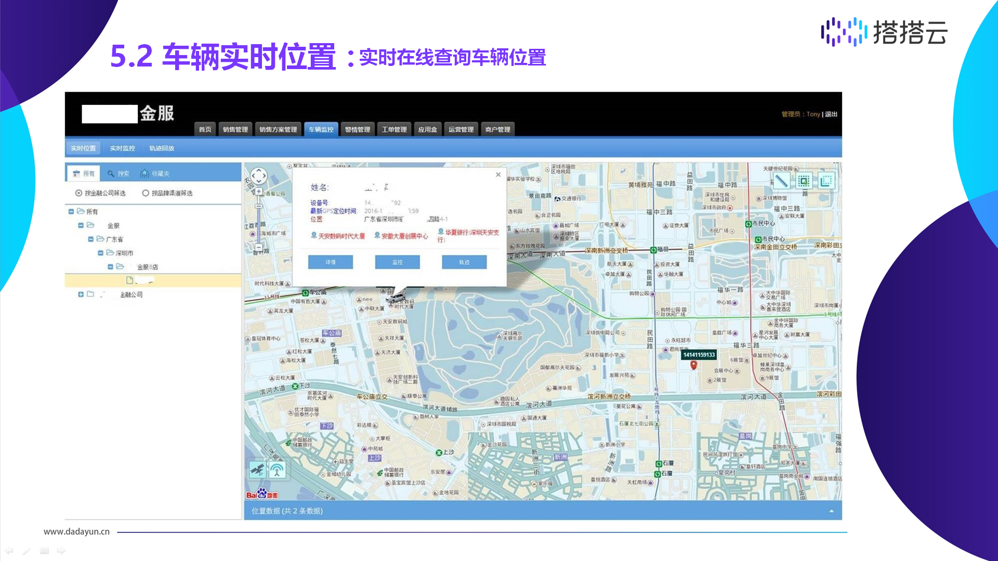Image resolution: width=998 pixels, height=561 pixels.
Task: Click the map zoom out minus button
Action: pos(258,248)
